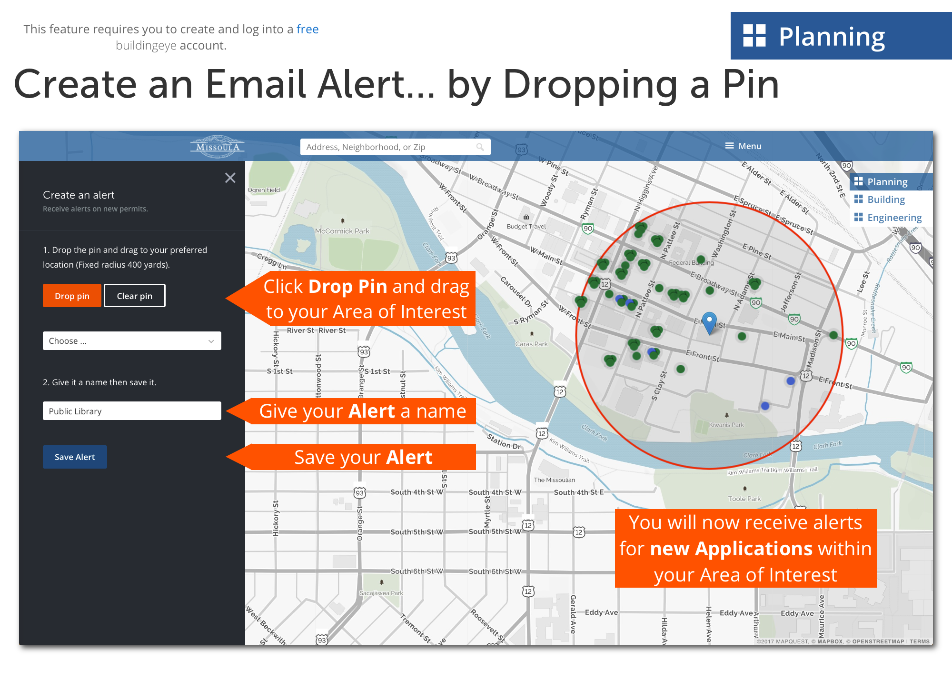Close the Create an alert panel
This screenshot has height=681, width=952.
(230, 178)
